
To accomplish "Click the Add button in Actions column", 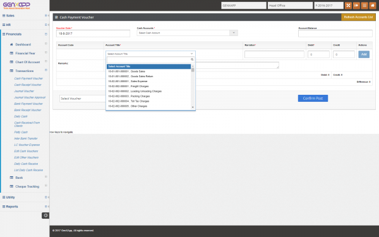I will (364, 54).
